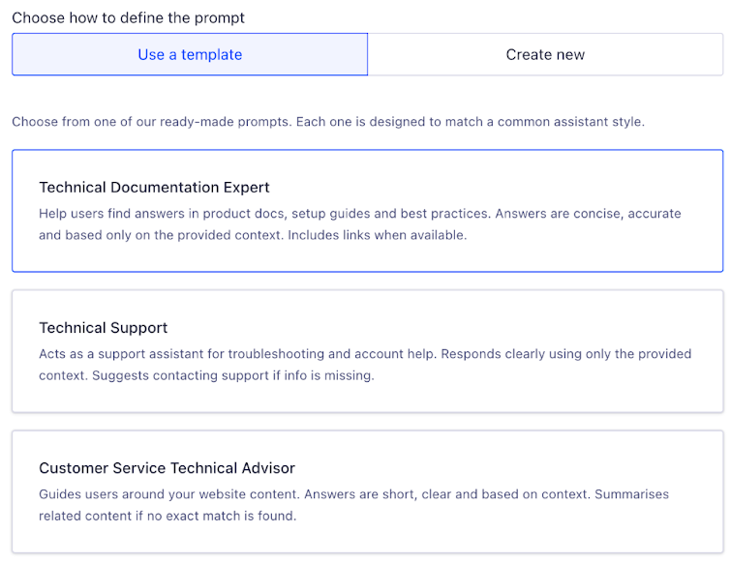Choose the Technical Support template card
Image resolution: width=731 pixels, height=563 pixels.
[367, 351]
